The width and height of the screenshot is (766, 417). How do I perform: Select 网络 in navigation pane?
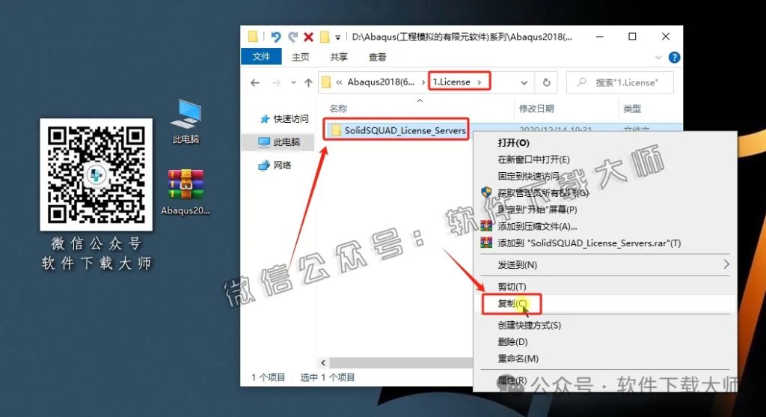tap(275, 165)
